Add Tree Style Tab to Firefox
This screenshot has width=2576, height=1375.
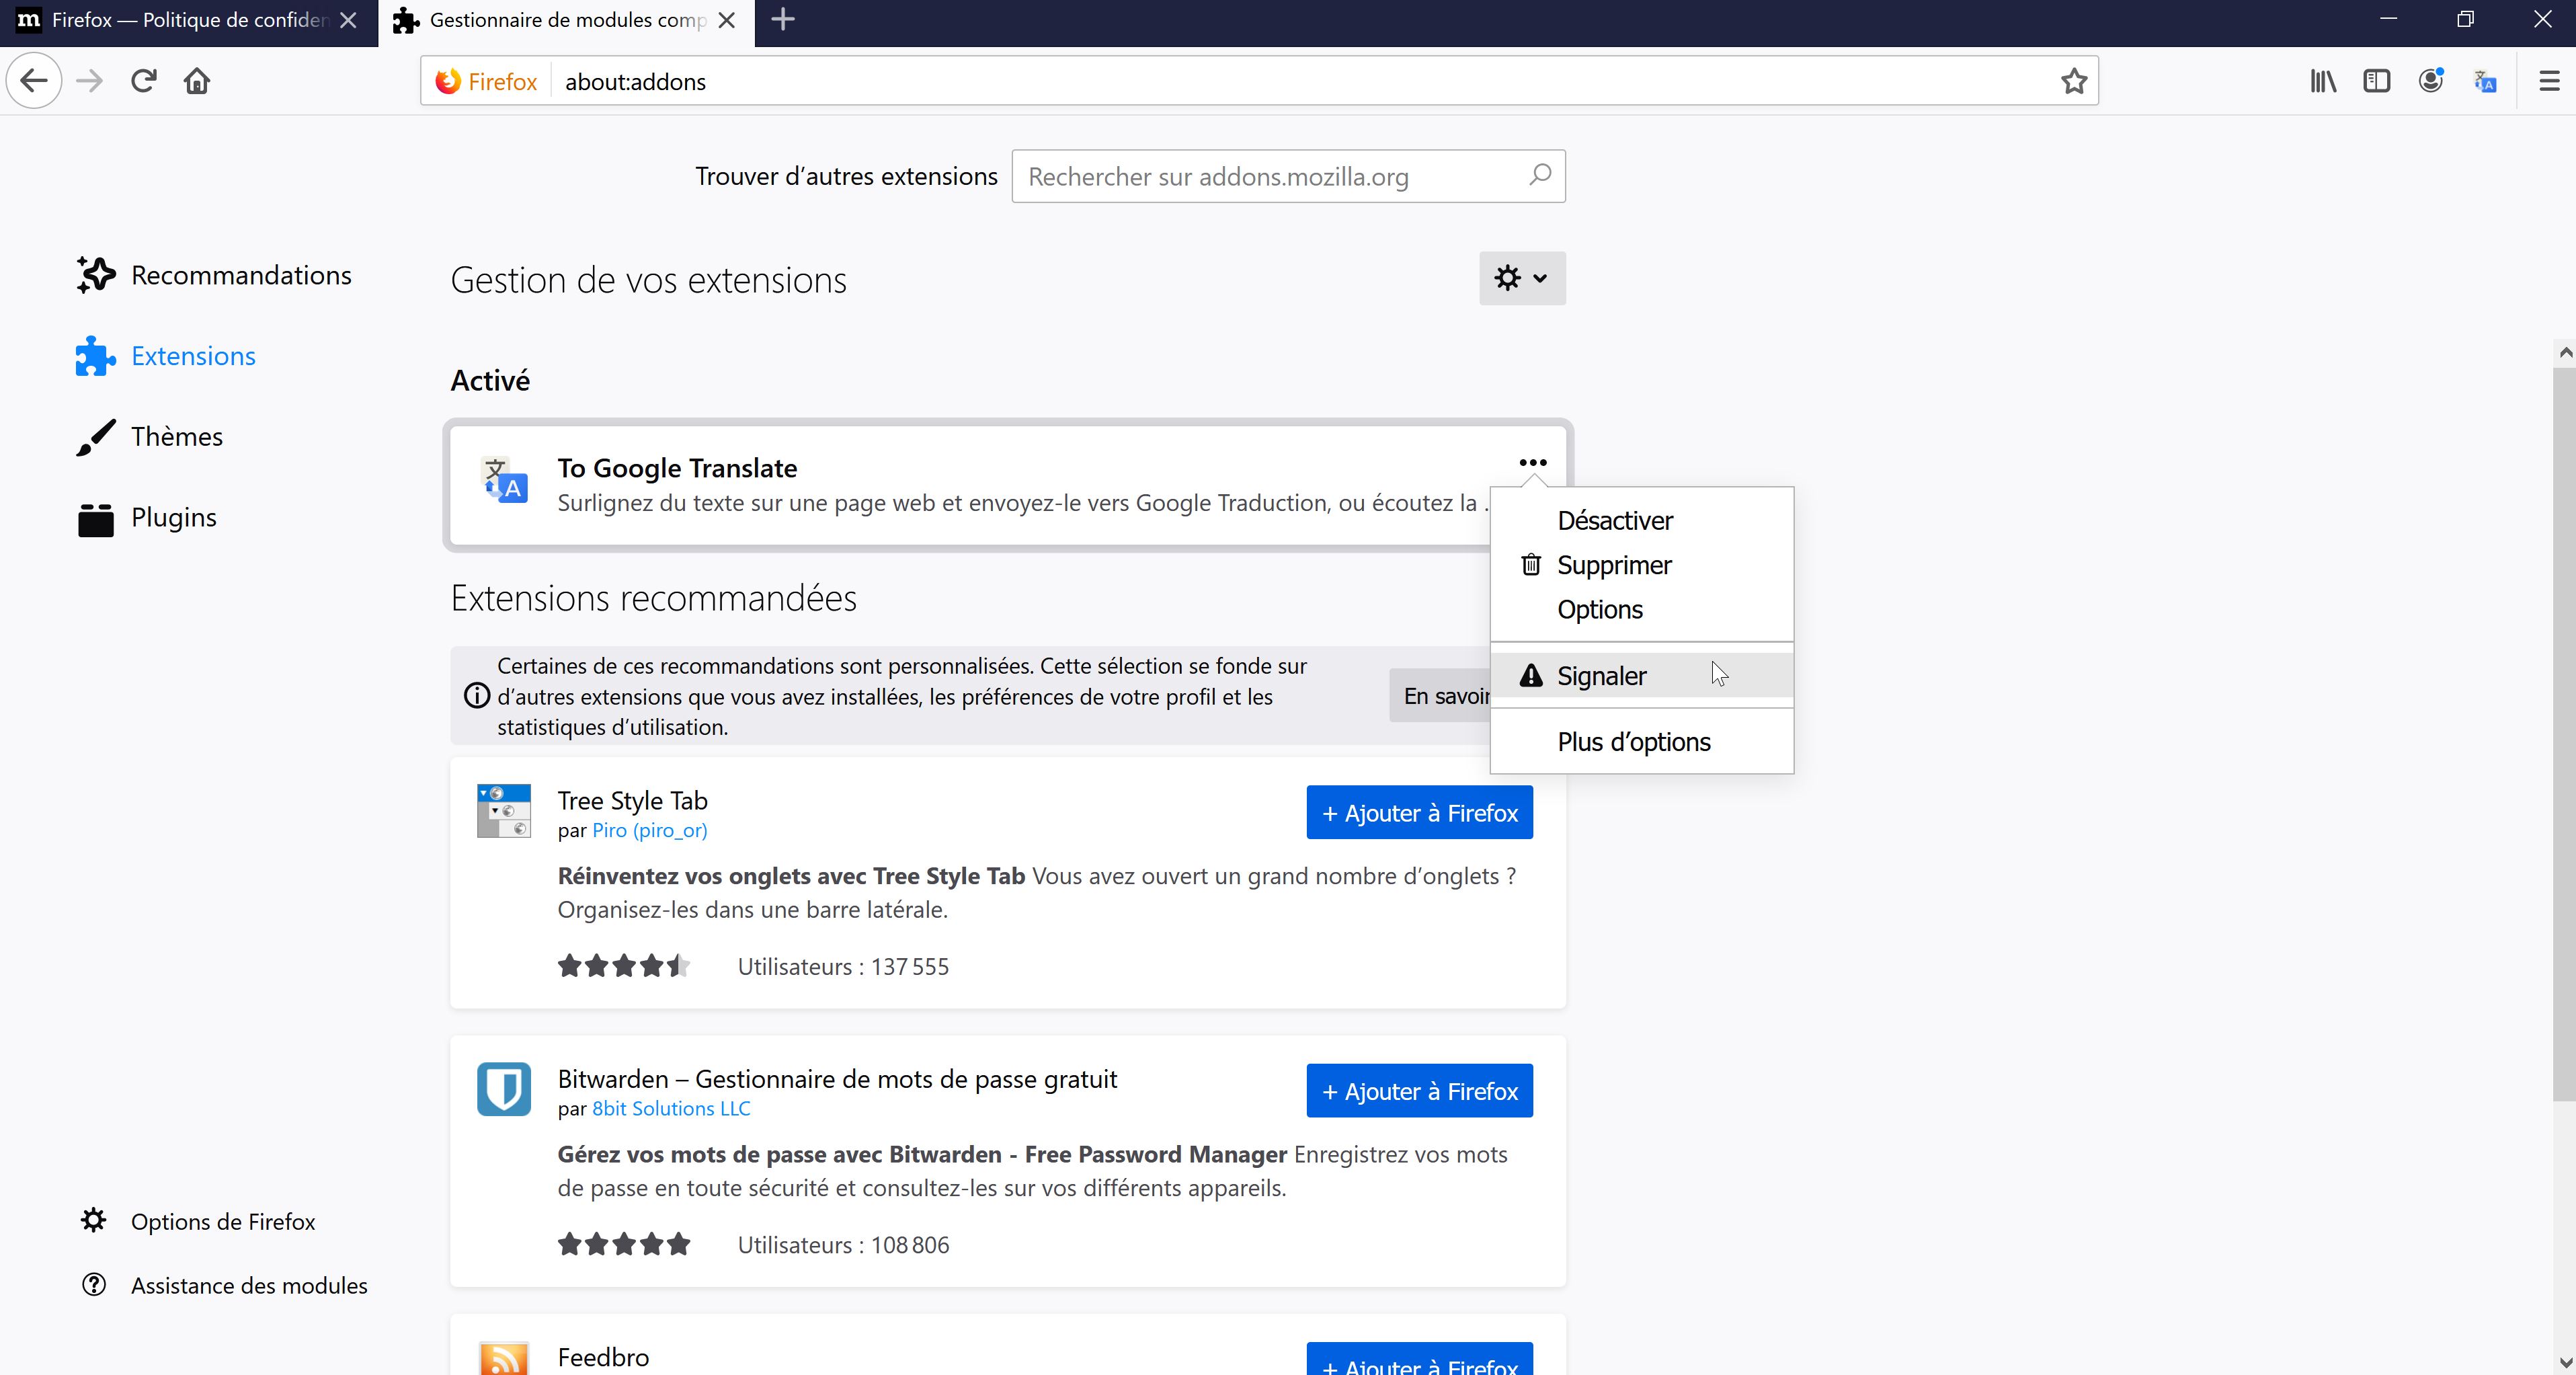[x=1419, y=813]
